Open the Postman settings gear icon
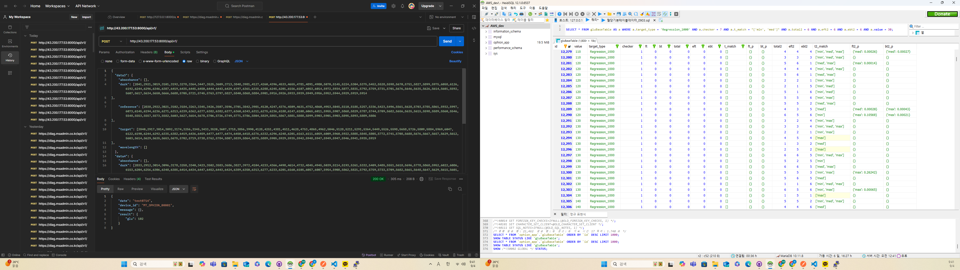This screenshot has height=270, width=960. [393, 6]
